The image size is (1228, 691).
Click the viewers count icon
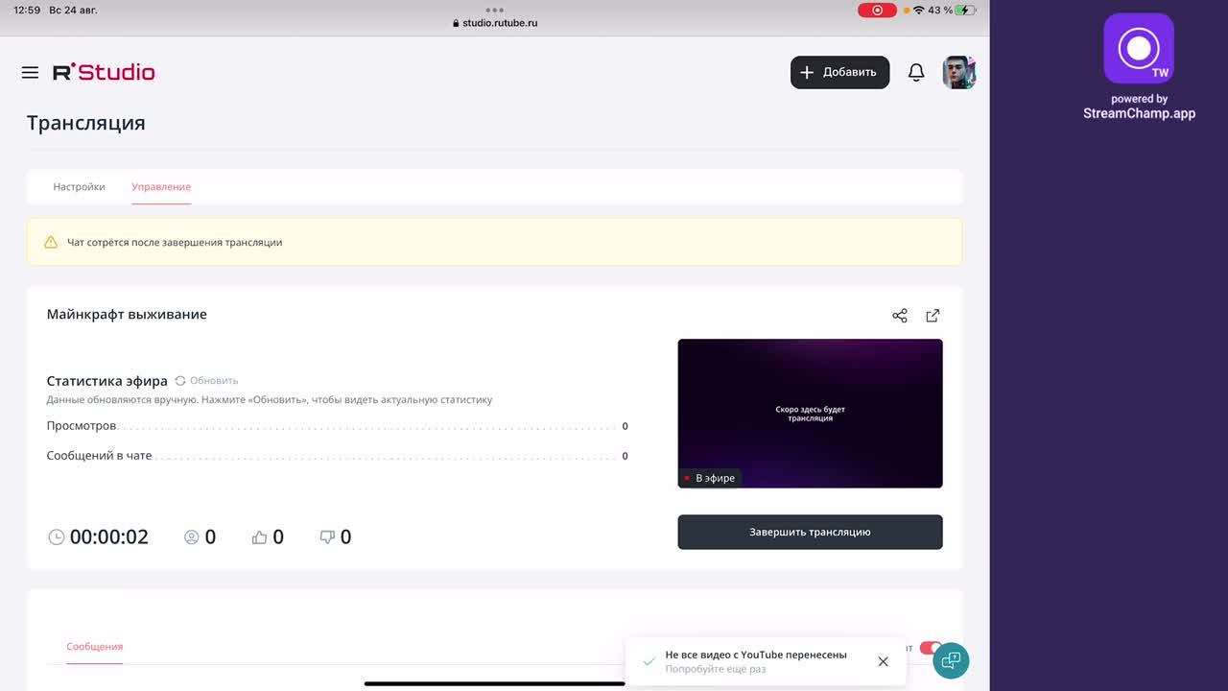(191, 537)
